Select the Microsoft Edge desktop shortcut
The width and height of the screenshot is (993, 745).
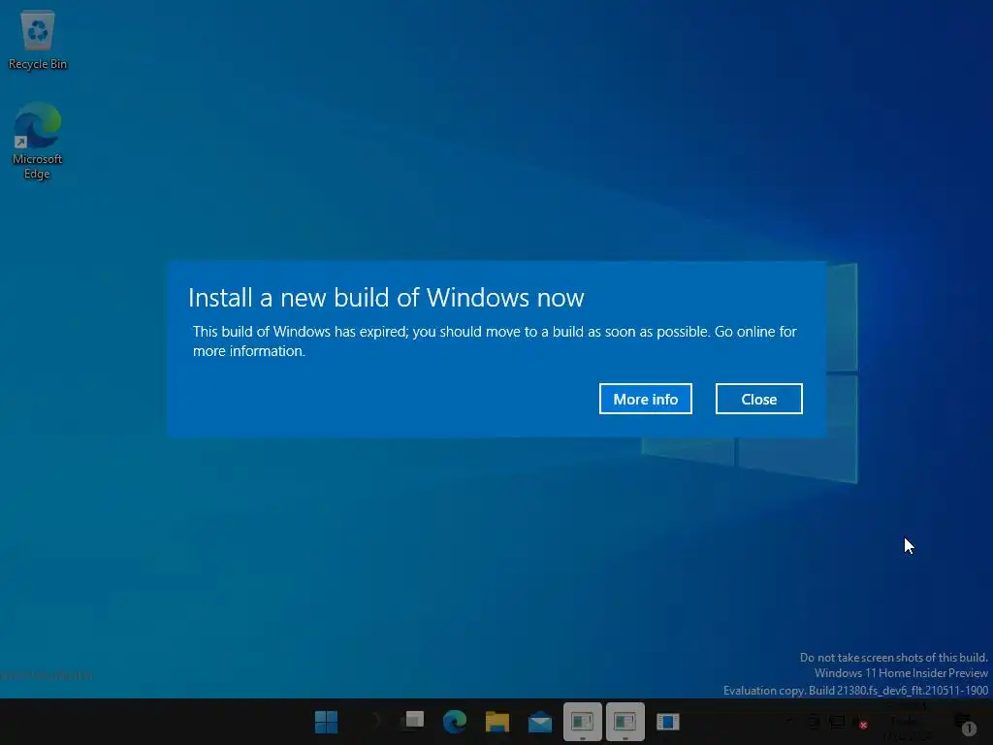(38, 141)
